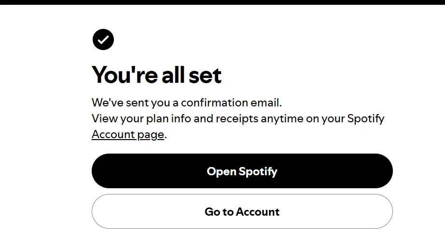The height and width of the screenshot is (246, 445).
Task: Click the word "Spotify" in the paragraph
Action: pos(366,119)
